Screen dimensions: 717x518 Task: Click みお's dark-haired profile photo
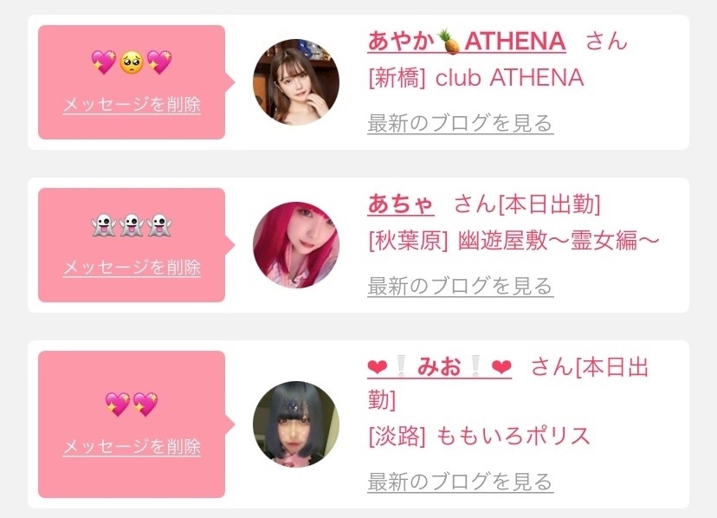(296, 424)
